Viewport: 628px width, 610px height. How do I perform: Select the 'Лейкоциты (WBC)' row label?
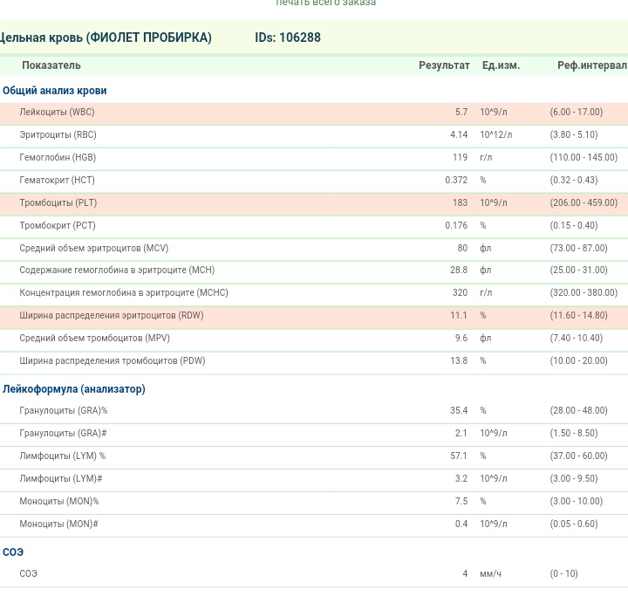[57, 113]
